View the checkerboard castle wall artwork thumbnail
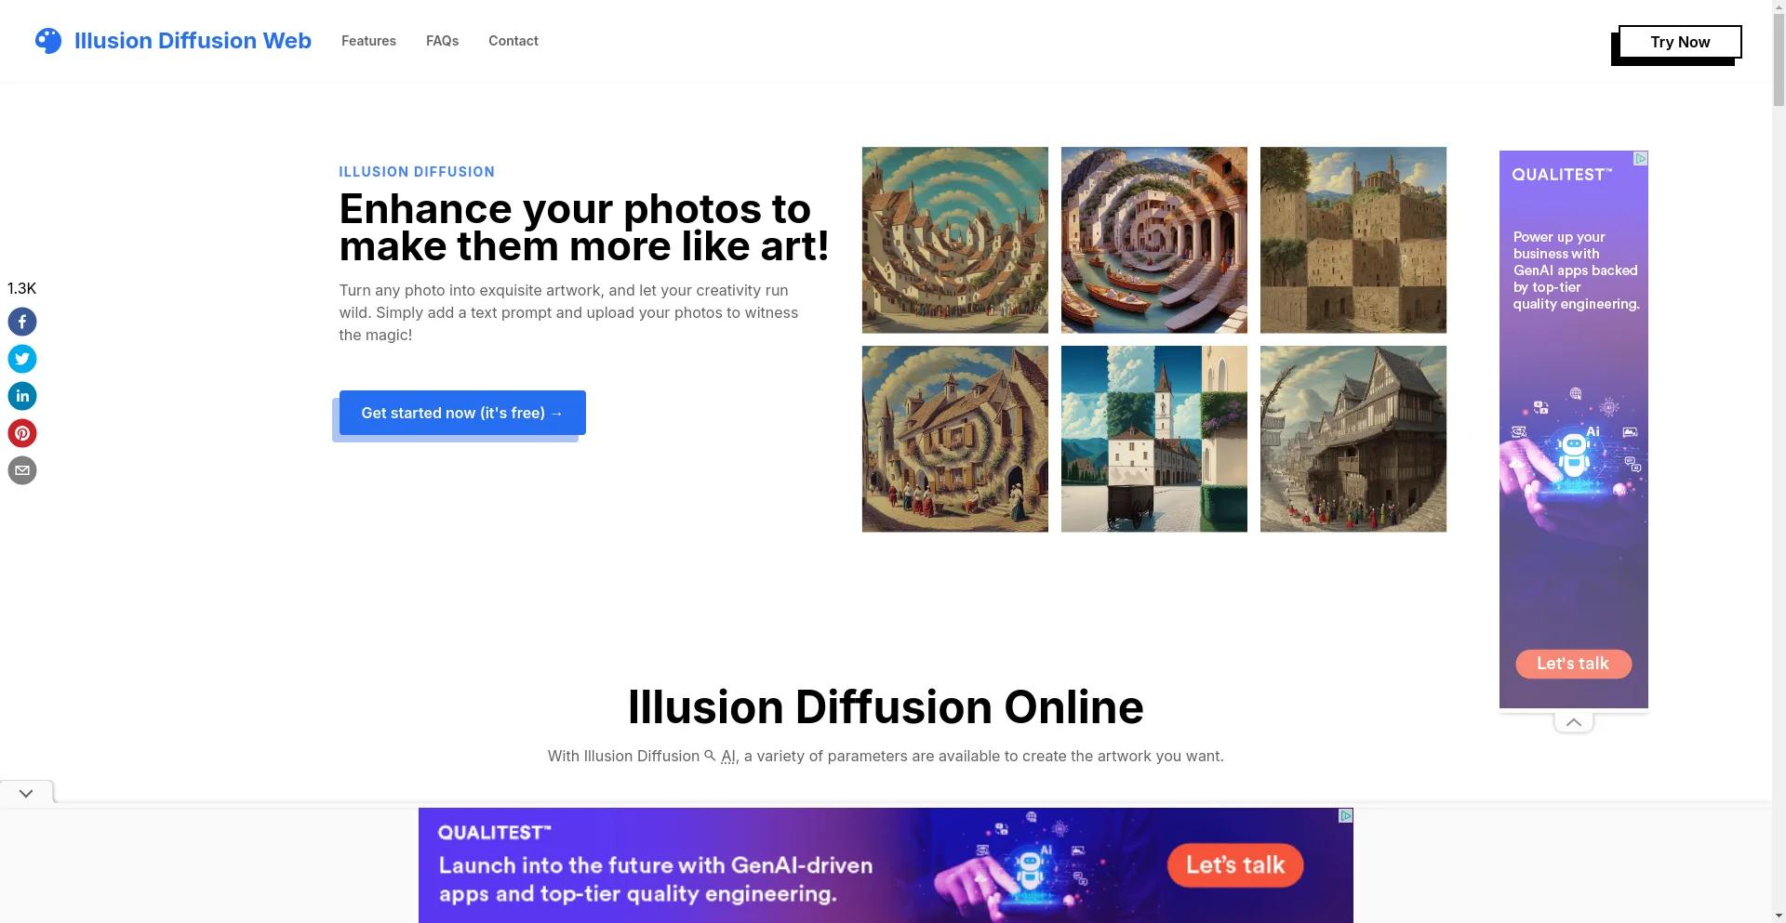The image size is (1786, 923). [x=1353, y=240]
